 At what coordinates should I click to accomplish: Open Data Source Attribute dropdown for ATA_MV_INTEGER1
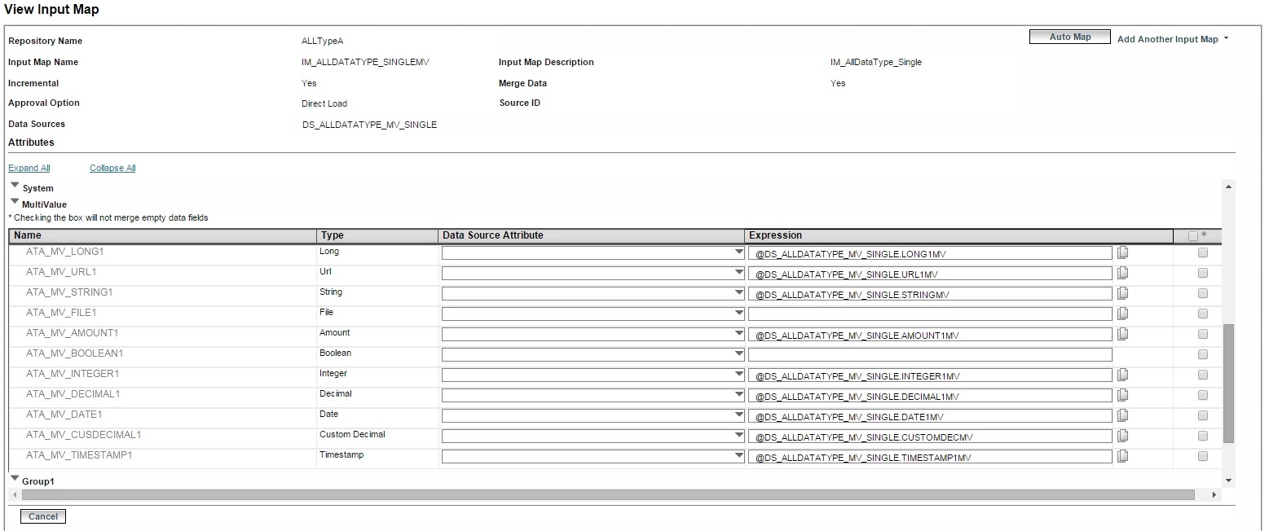593,375
